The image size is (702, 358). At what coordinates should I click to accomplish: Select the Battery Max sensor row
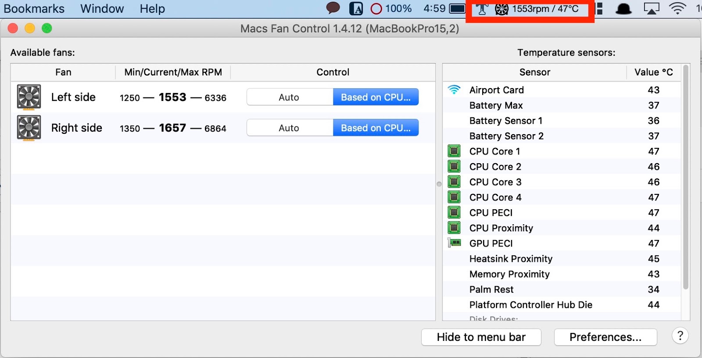pyautogui.click(x=562, y=105)
